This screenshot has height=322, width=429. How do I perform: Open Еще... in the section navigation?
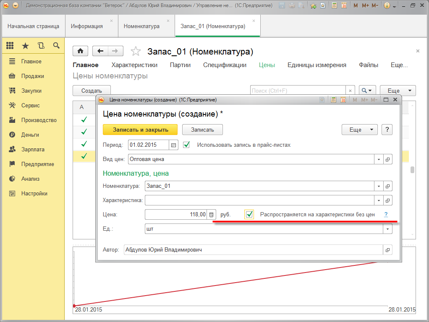point(399,65)
